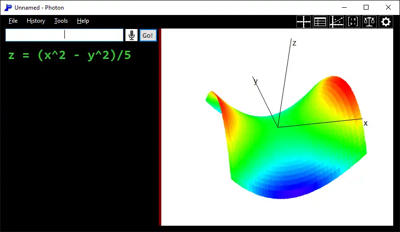Open the Tools menu
This screenshot has width=400, height=232.
(61, 21)
